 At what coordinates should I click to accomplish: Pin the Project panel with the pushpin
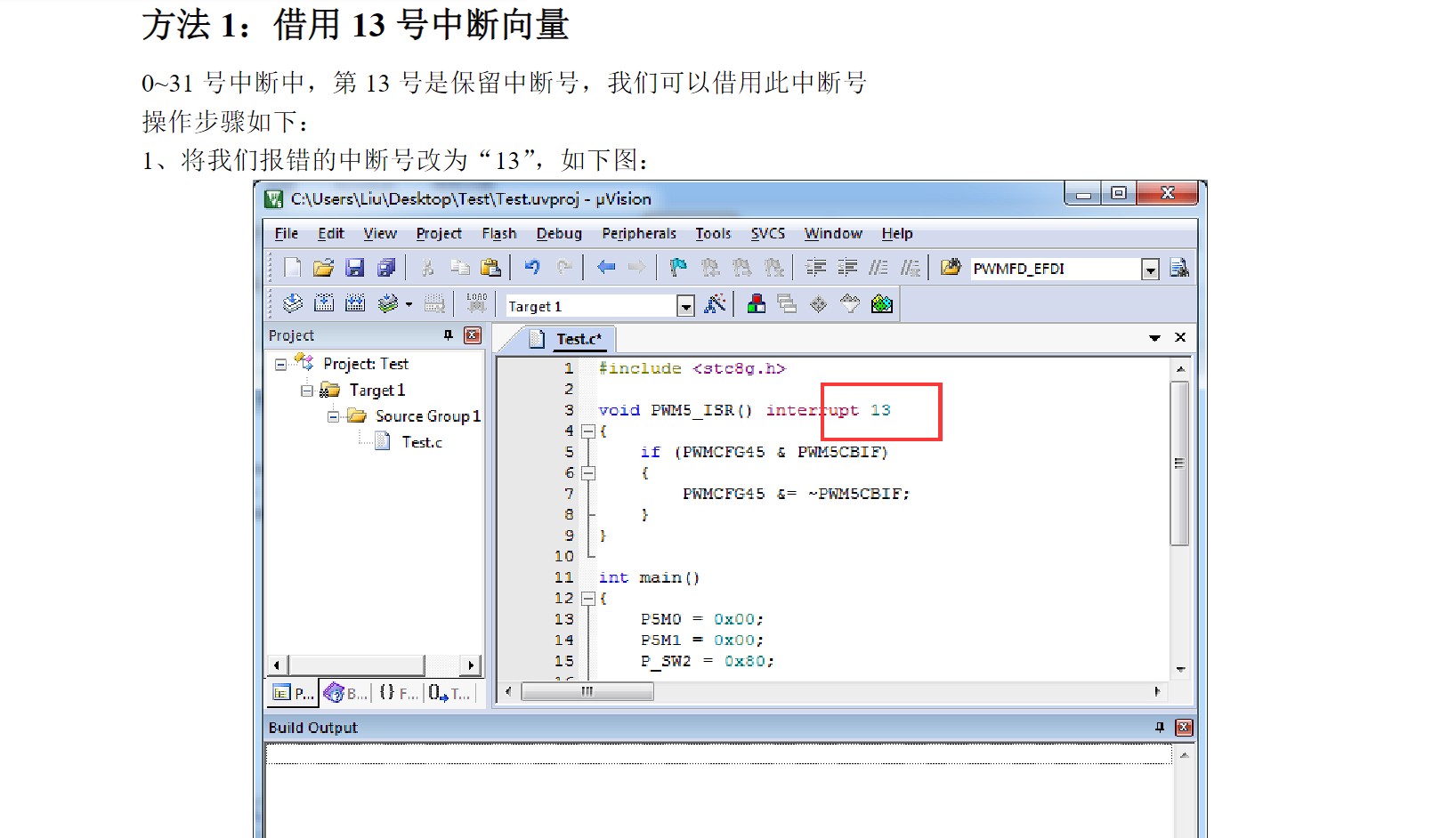coord(449,335)
